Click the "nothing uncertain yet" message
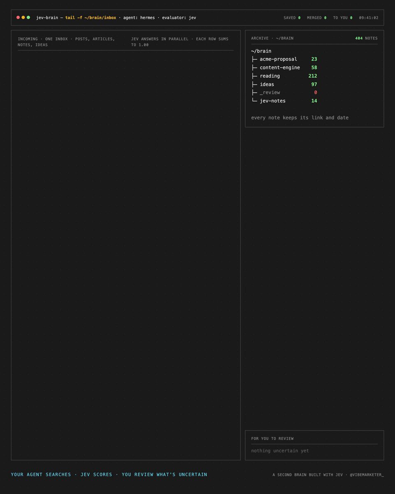Viewport: 395px width, 494px height. click(x=280, y=451)
